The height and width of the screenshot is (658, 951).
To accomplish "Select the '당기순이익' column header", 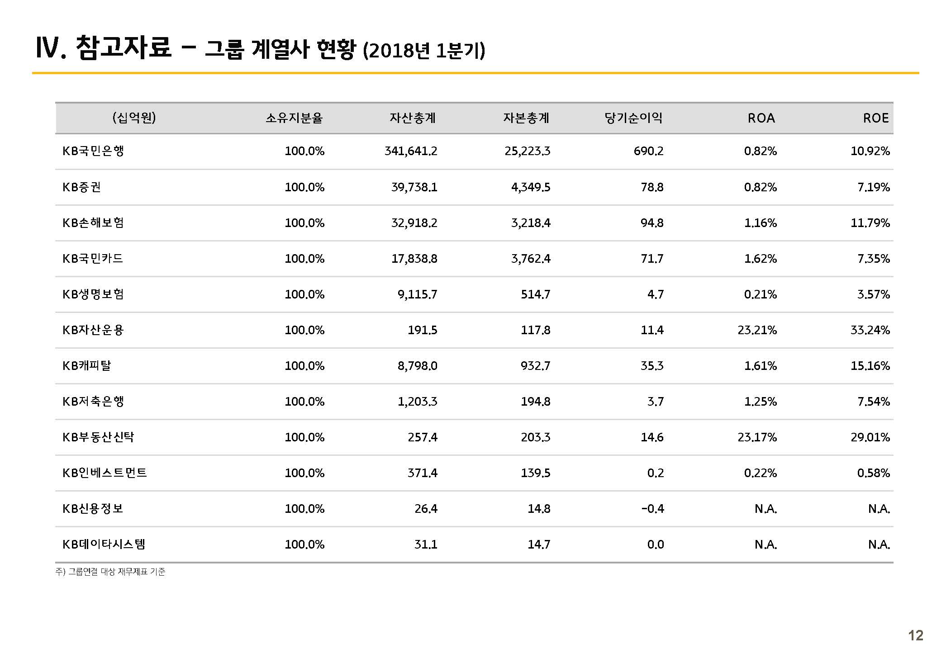I will [633, 118].
